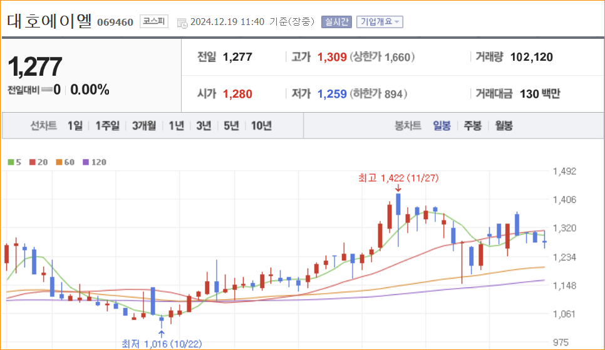The height and width of the screenshot is (350, 605).
Task: Click the 거래대금 value 130 백만
Action: [540, 94]
